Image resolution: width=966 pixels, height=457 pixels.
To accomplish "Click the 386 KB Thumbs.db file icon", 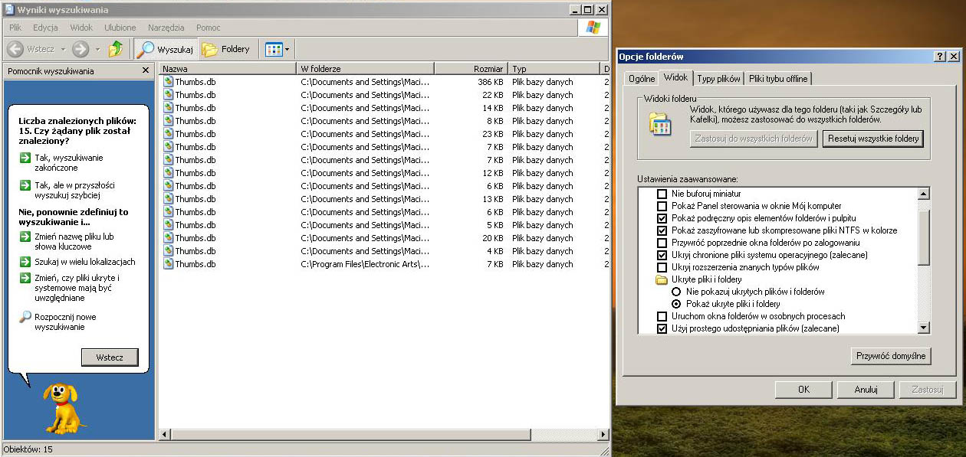I will pos(168,82).
